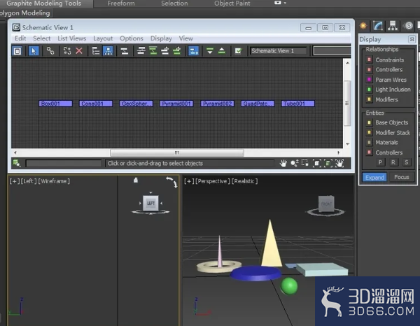420x326 pixels.
Task: Open the Options menu
Action: pyautogui.click(x=132, y=38)
